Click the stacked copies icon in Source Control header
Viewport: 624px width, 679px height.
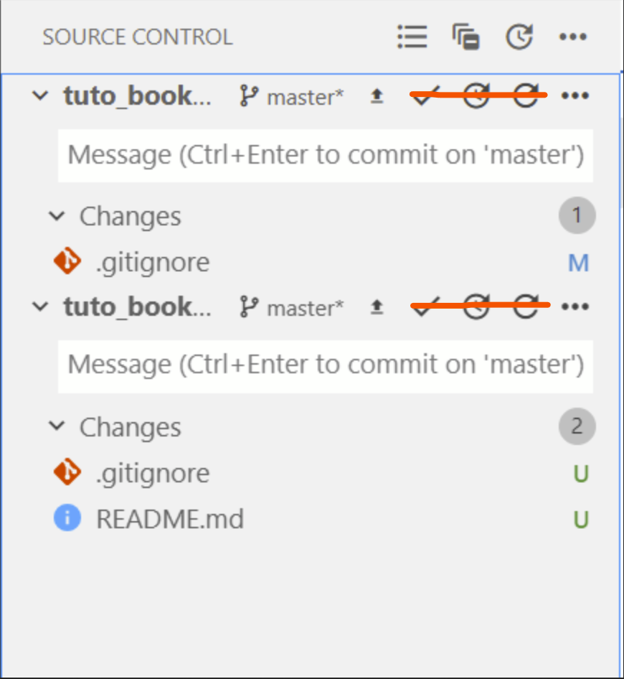(466, 37)
